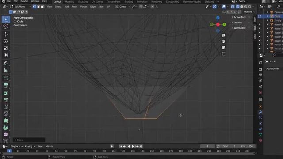Select the Select Box tool
Viewport: 283px width, 159px height.
coord(6,19)
